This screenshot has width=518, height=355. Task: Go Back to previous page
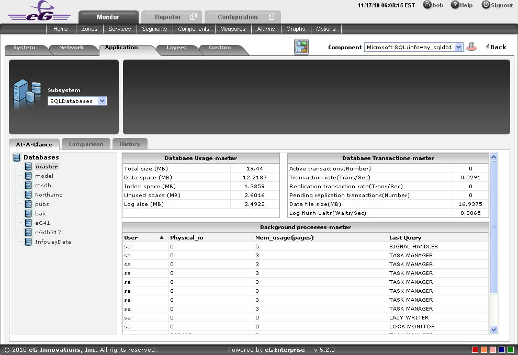(496, 47)
